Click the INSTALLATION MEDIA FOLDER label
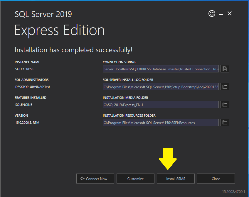 click(x=125, y=98)
